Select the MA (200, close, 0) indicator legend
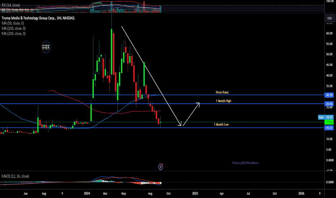Viewport: 336px width, 198px height. click(14, 33)
